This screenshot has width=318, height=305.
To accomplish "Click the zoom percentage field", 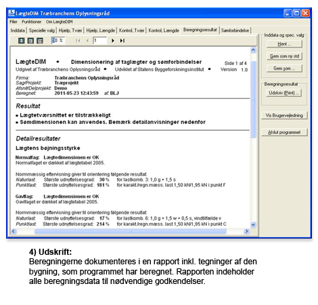I will (58, 41).
